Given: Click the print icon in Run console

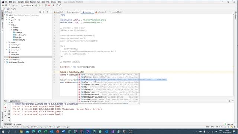Looking at the screenshot, I should 9,117.
